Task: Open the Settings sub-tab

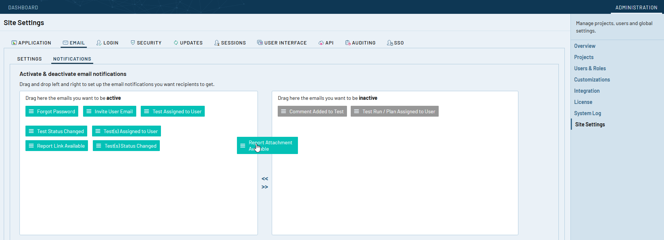Action: [30, 59]
